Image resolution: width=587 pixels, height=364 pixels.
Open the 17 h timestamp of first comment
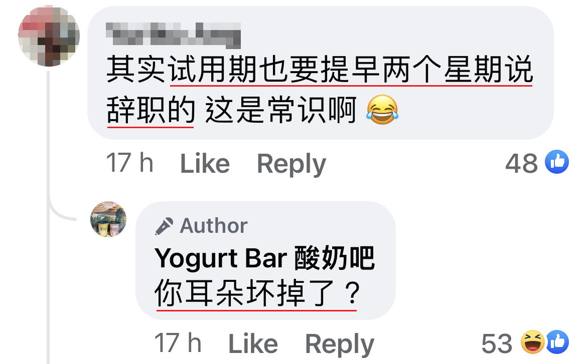[x=130, y=163]
